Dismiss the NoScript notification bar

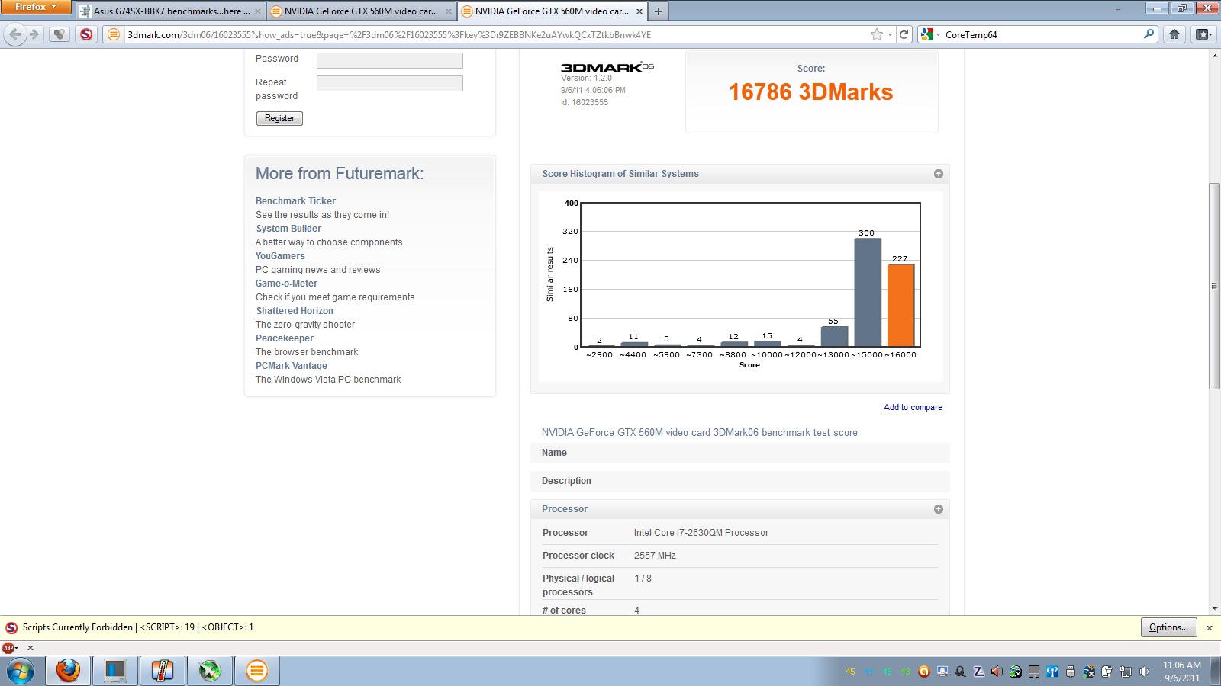1209,627
